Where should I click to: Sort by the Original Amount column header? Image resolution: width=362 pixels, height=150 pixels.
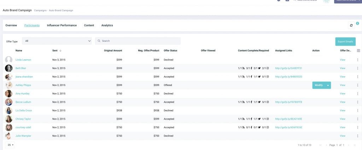[113, 50]
